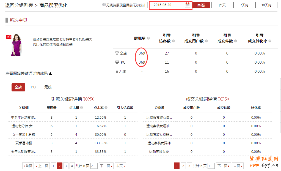This screenshot has width=281, height=171.
Task: Switch to the PC tab
Action: tap(33, 87)
